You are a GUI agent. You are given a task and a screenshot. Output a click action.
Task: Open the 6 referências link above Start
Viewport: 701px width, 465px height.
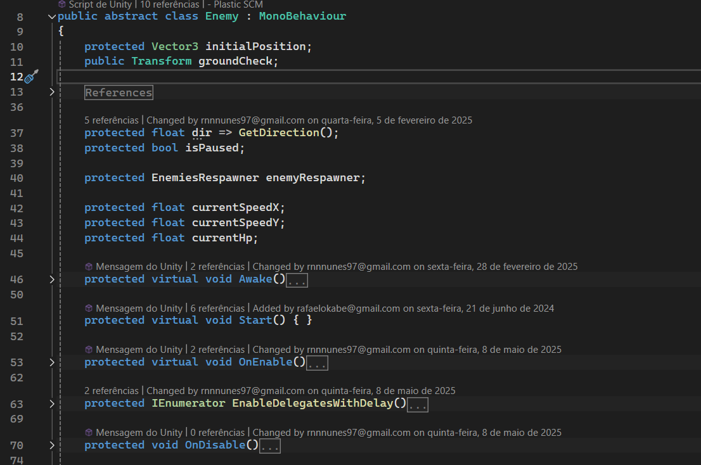219,309
